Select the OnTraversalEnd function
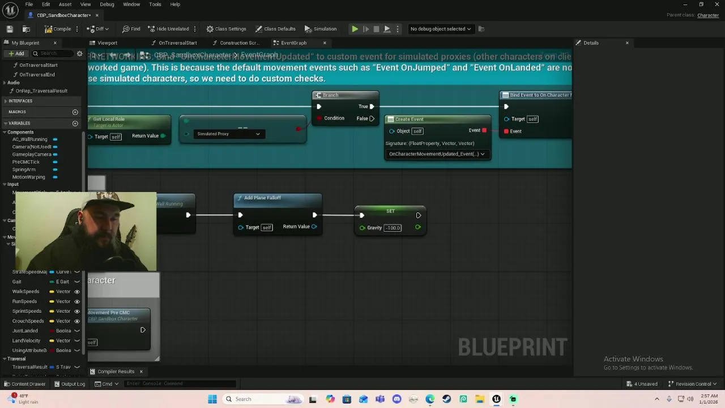Screen dimensions: 725x408 37,75
